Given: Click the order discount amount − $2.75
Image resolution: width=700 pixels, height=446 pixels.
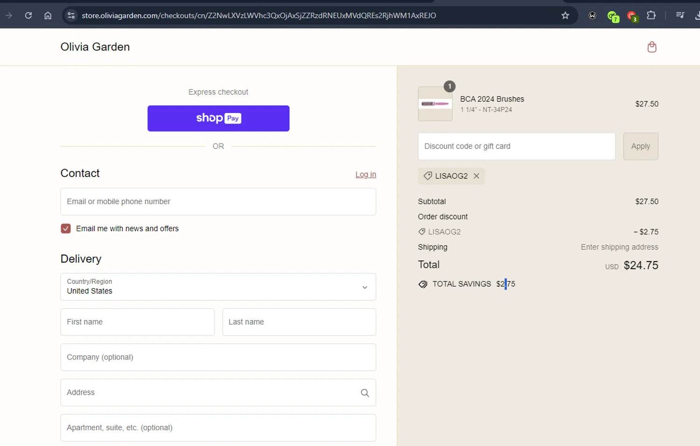Looking at the screenshot, I should (646, 232).
